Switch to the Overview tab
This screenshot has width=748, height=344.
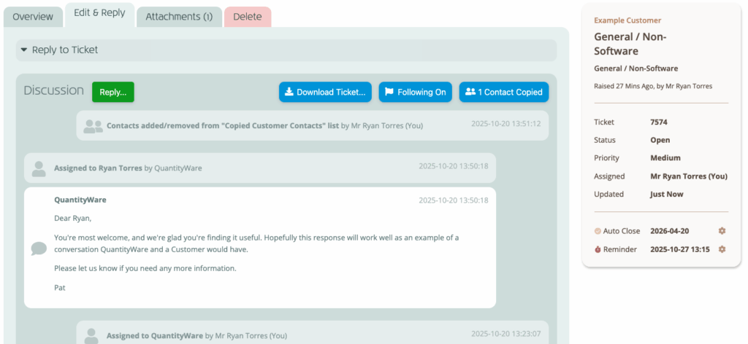(x=33, y=16)
